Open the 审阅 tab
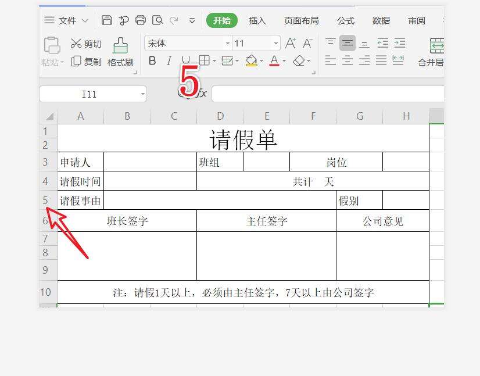 (416, 20)
